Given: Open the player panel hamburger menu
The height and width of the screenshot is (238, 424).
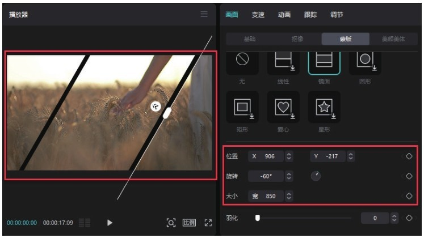Looking at the screenshot, I should point(204,14).
